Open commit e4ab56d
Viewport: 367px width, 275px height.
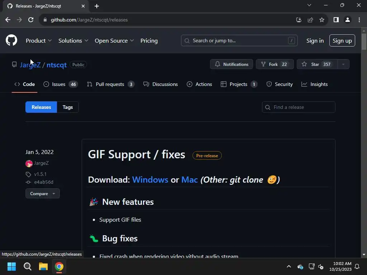click(x=44, y=182)
